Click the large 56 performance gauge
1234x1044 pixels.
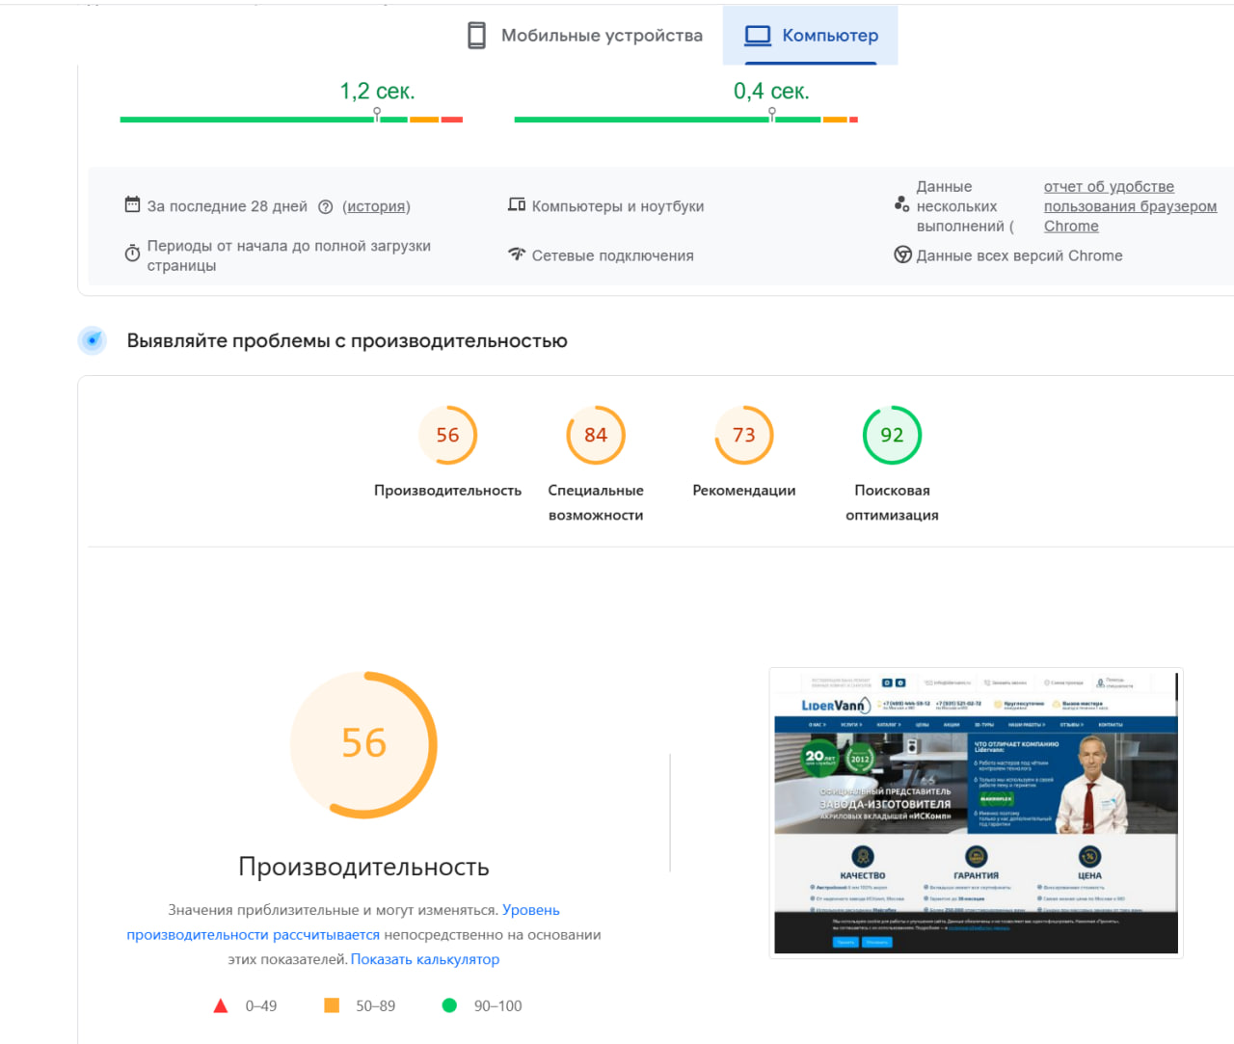click(363, 745)
